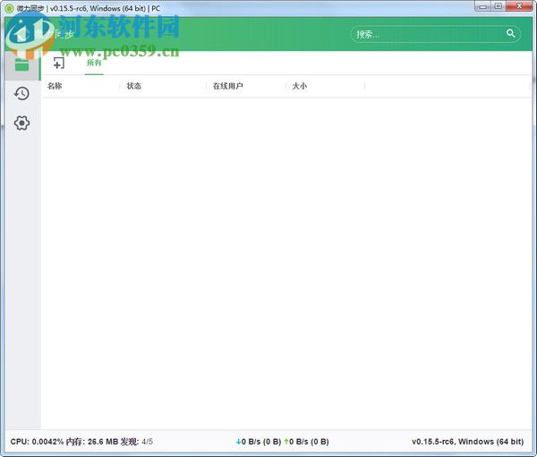The width and height of the screenshot is (537, 457).
Task: Focus the 搜索 search field
Action: coord(436,34)
